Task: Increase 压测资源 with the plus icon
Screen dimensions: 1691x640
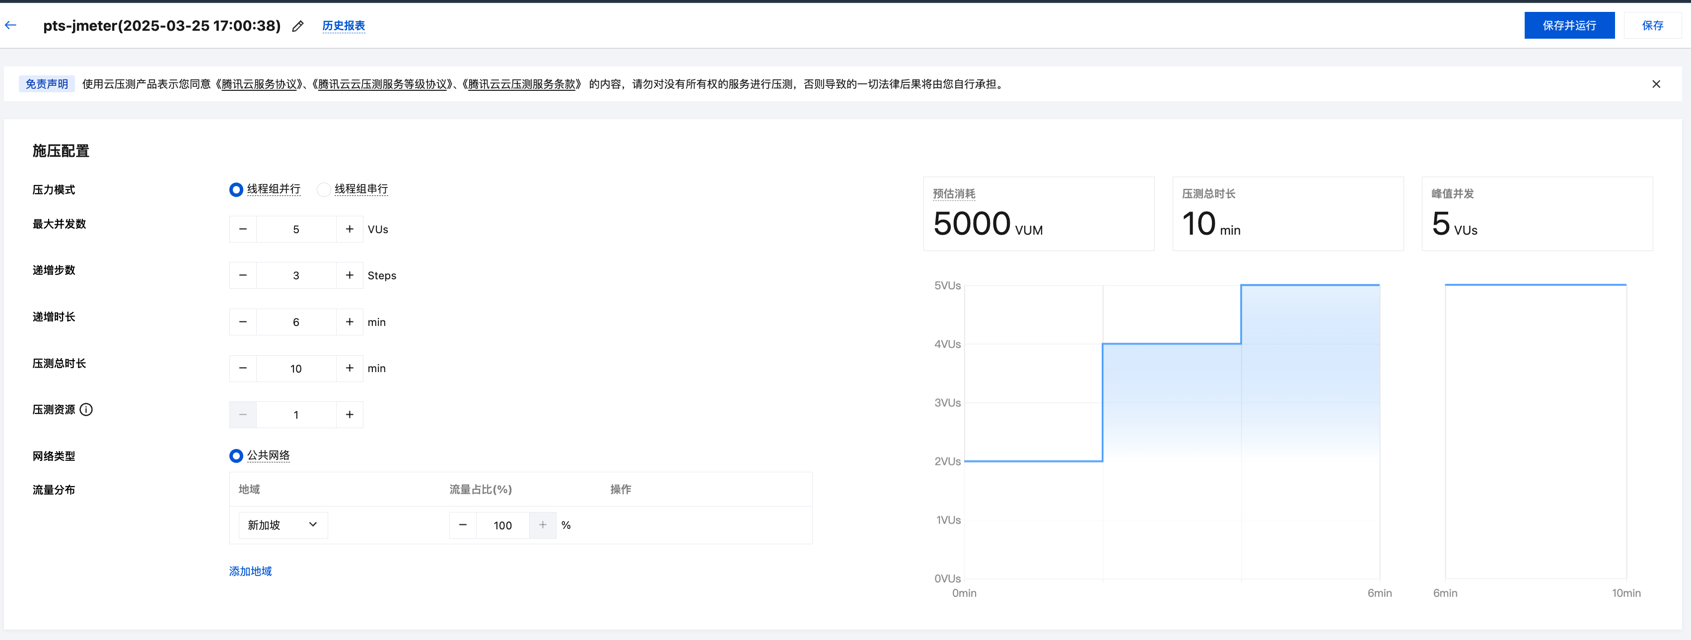Action: tap(349, 415)
